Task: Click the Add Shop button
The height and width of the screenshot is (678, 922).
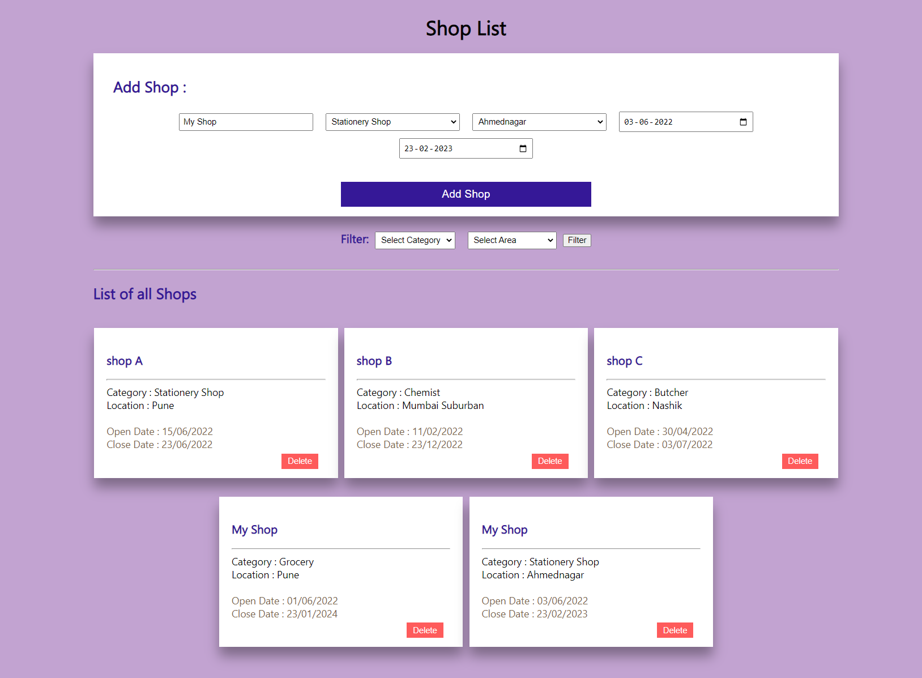Action: coord(466,194)
